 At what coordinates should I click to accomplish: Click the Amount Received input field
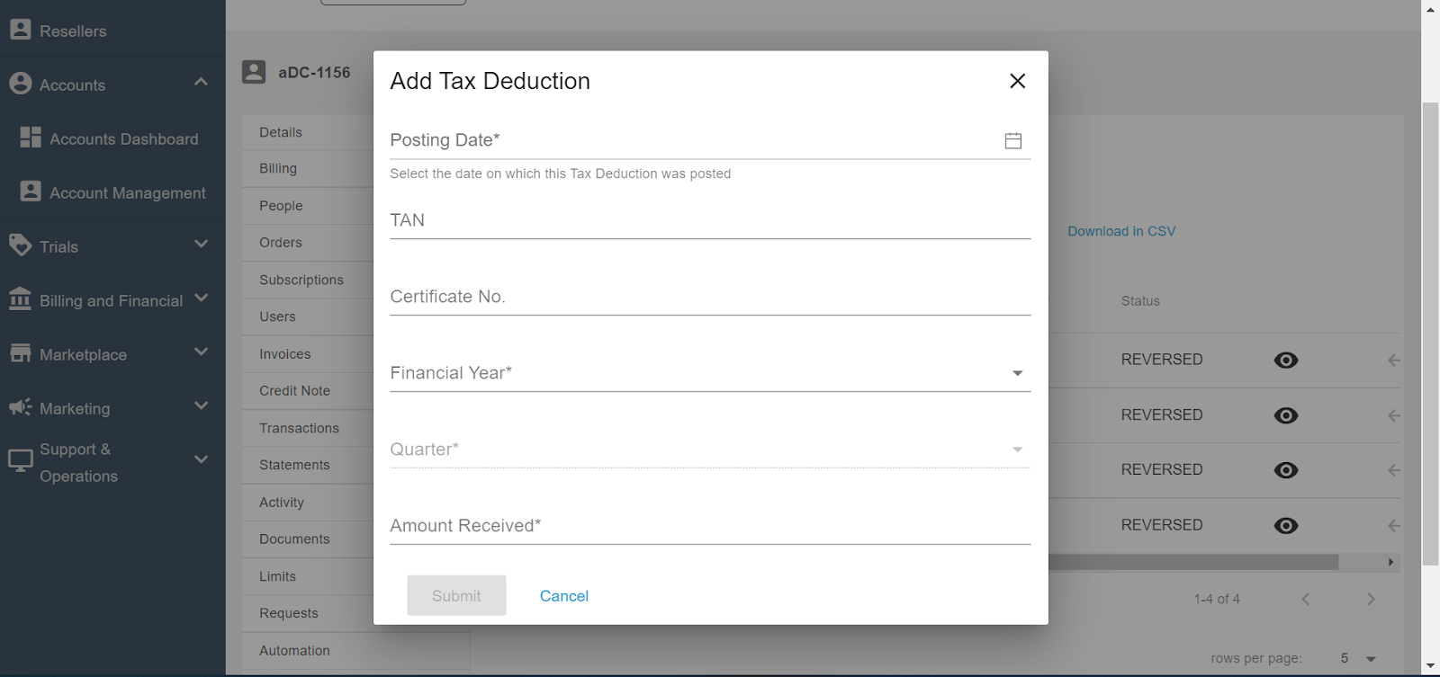tap(710, 526)
